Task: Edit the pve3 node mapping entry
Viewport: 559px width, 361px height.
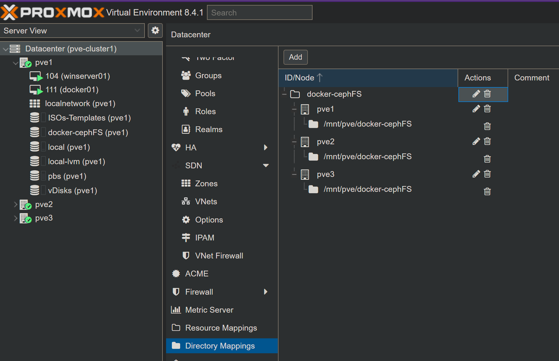Action: 476,174
